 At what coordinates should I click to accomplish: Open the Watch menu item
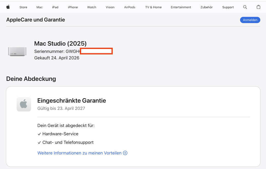[x=92, y=7]
